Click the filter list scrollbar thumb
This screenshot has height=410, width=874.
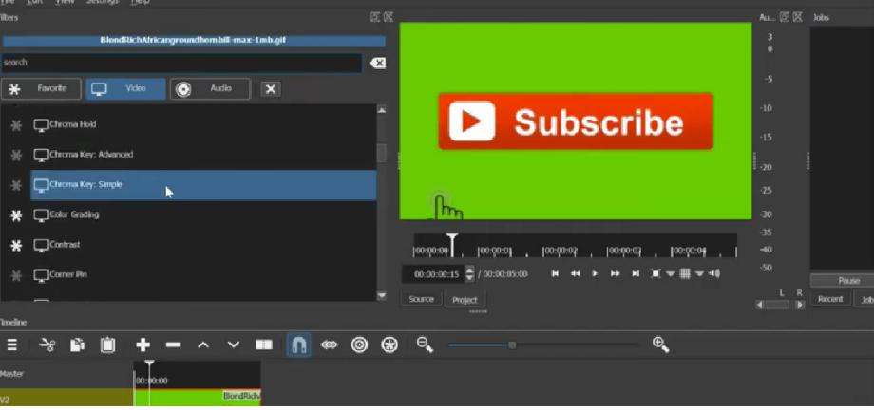(x=382, y=153)
